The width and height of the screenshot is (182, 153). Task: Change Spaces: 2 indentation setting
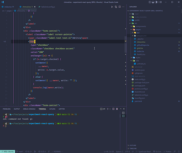click(119, 151)
